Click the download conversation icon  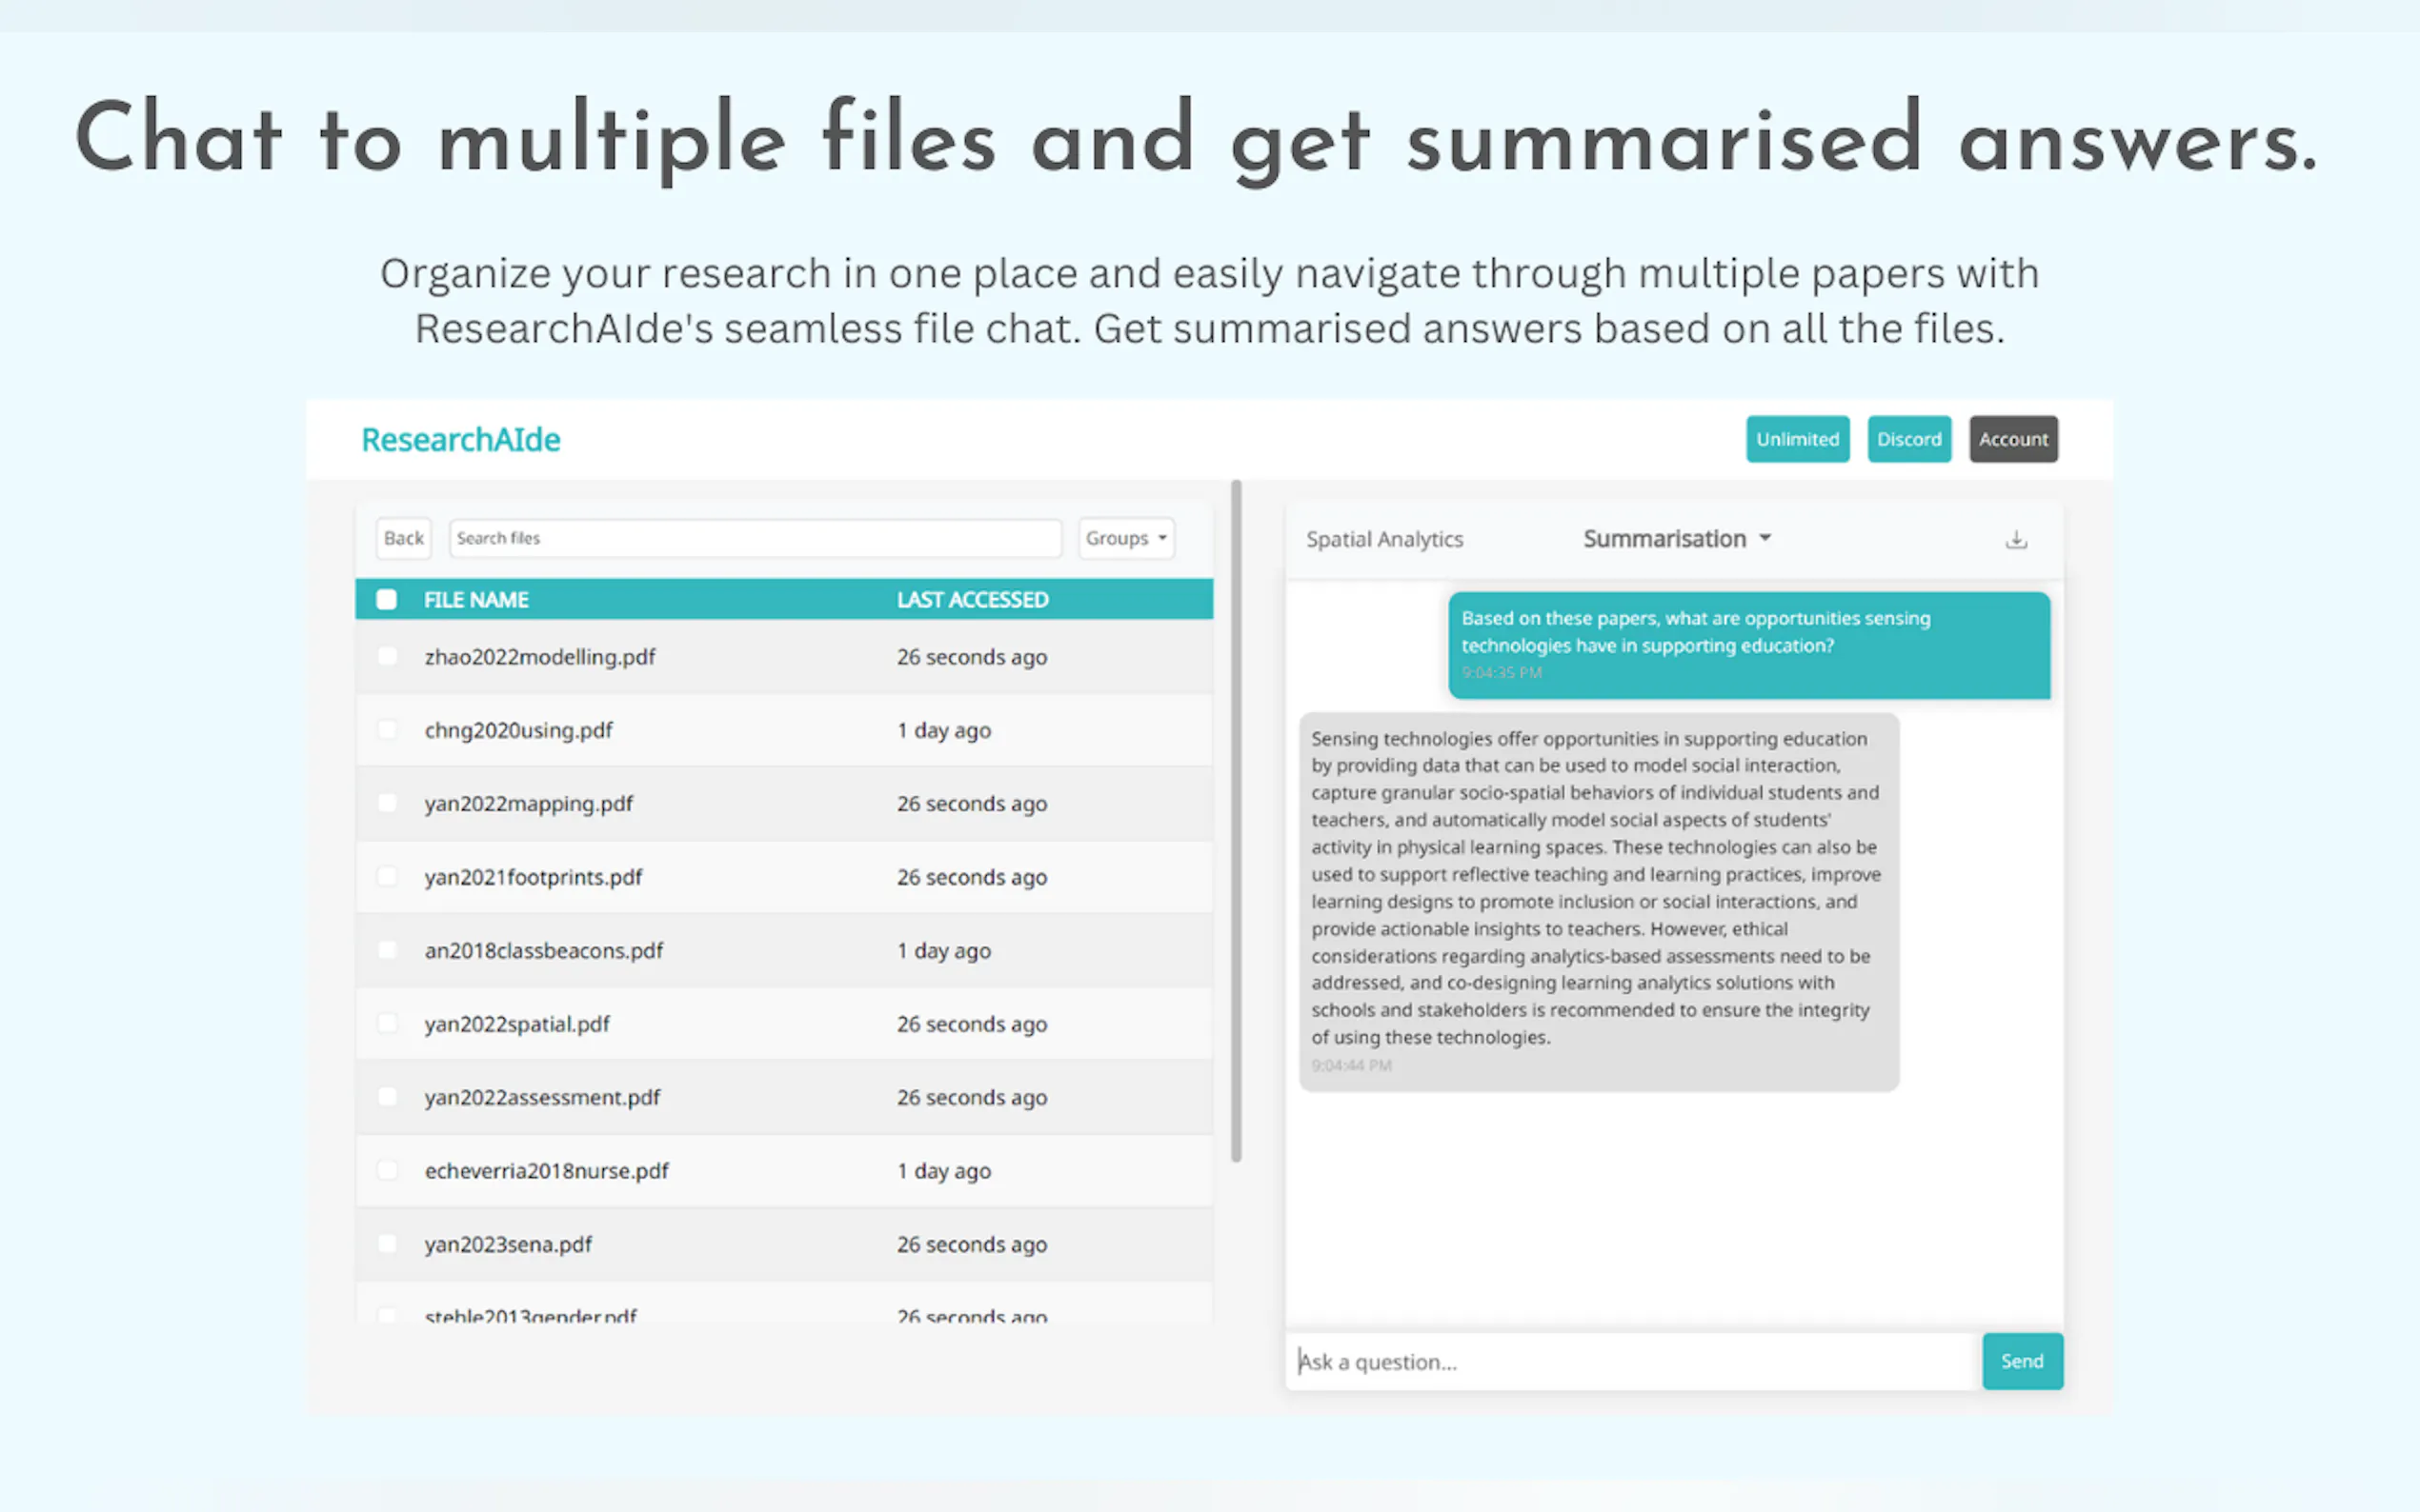[2016, 538]
